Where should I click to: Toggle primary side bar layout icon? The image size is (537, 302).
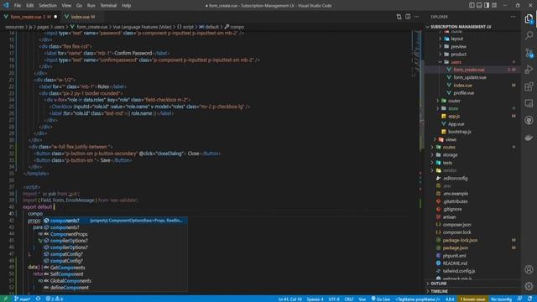(x=472, y=6)
